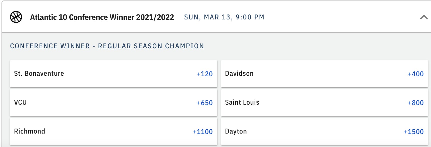
Task: Click the Conference Winner - Regular Season Champion heading
Action: [x=107, y=46]
